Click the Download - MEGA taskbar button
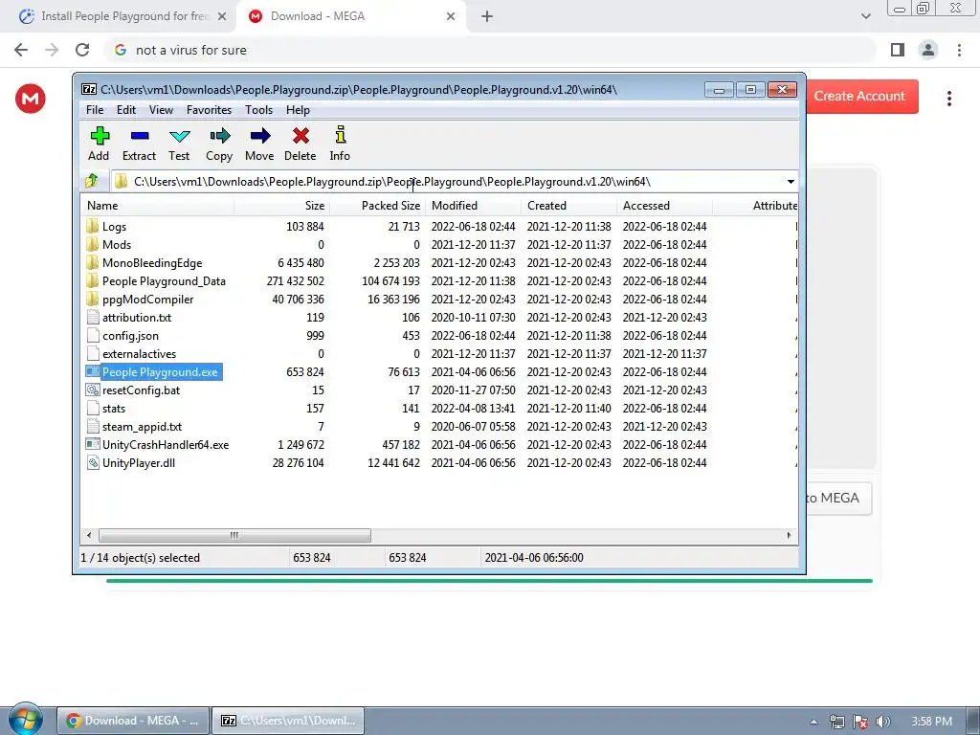The height and width of the screenshot is (735, 980). tap(133, 721)
